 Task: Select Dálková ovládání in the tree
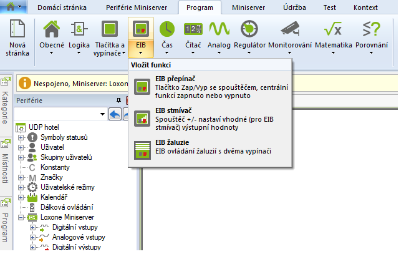67,207
